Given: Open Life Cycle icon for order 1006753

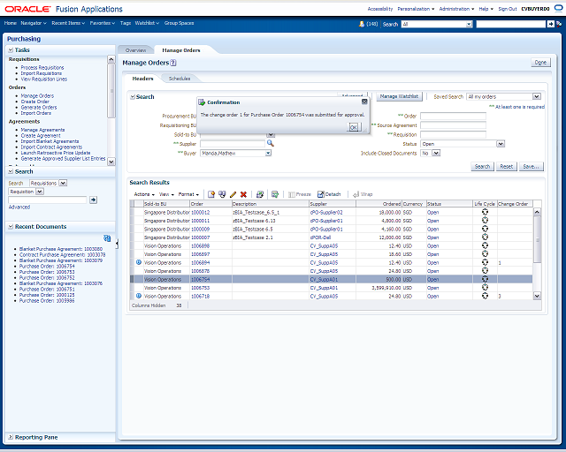Looking at the screenshot, I should [486, 288].
